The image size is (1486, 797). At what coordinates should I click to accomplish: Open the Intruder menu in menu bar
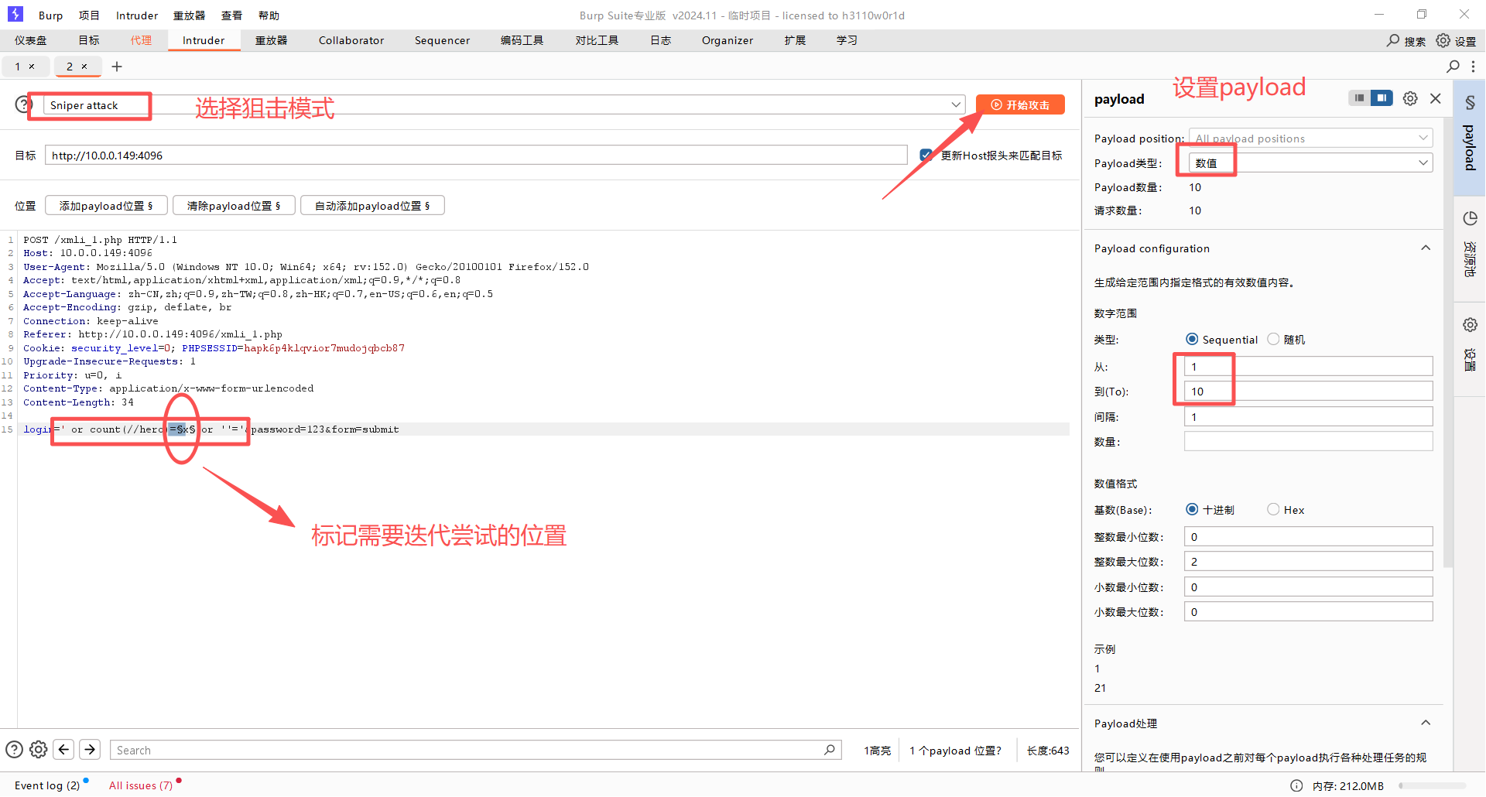137,15
